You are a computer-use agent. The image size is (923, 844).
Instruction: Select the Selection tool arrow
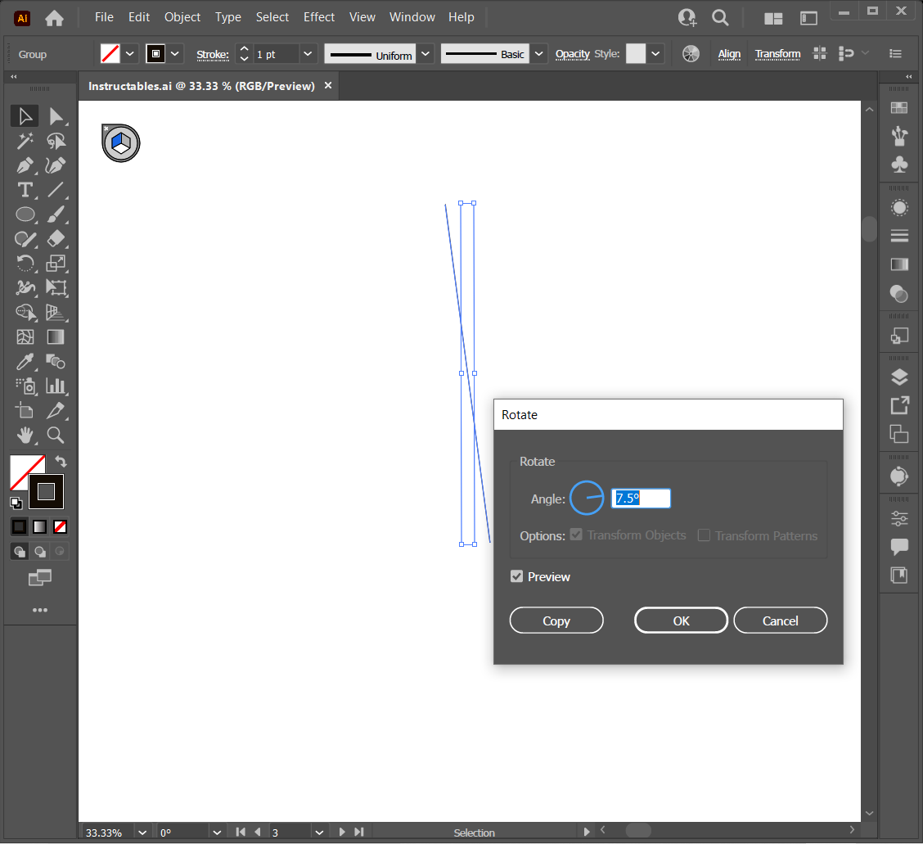pyautogui.click(x=25, y=116)
